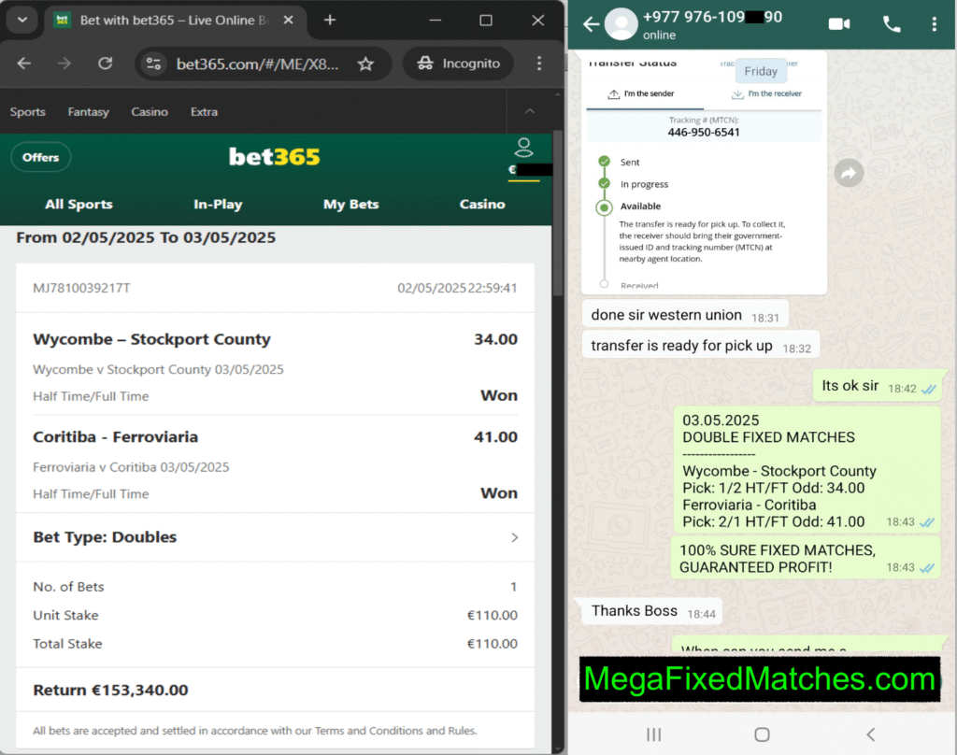The image size is (957, 755).
Task: Open the Sports menu item
Action: point(27,112)
